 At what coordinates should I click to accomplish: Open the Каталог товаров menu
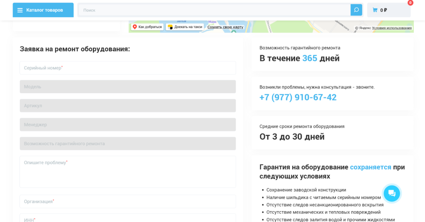click(43, 10)
